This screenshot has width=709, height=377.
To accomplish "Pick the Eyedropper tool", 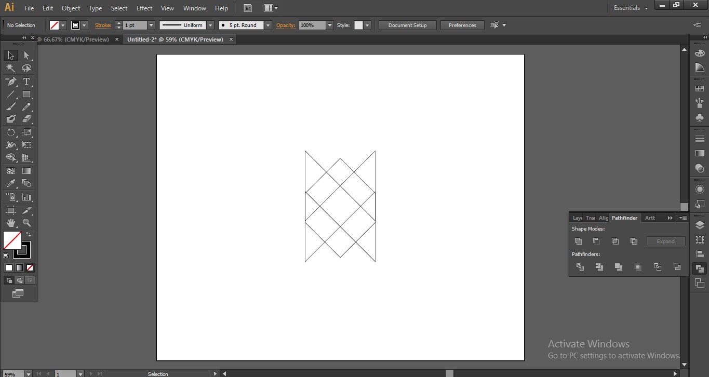I will click(x=10, y=183).
